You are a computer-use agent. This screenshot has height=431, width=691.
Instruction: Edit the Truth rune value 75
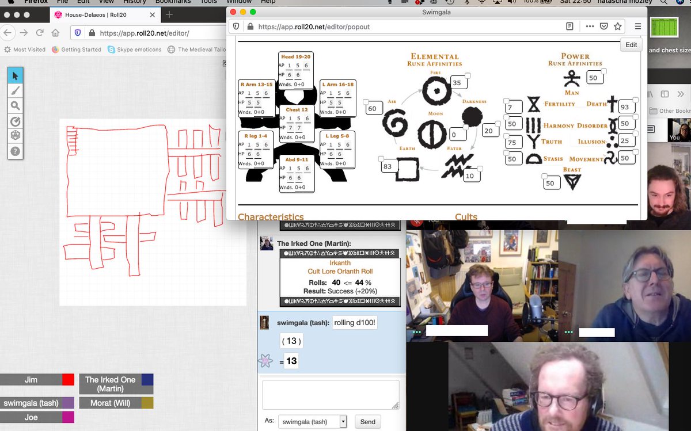(x=512, y=142)
